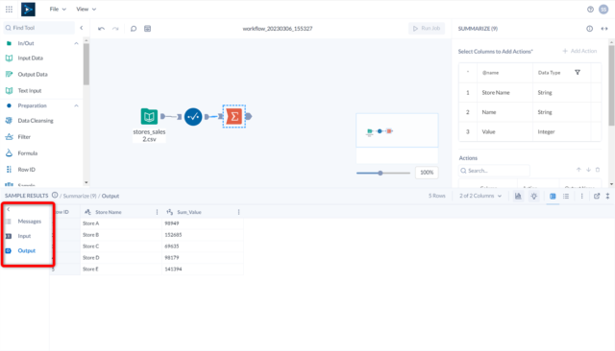The image size is (615, 351).
Task: Click the undo arrow icon
Action: click(x=101, y=29)
